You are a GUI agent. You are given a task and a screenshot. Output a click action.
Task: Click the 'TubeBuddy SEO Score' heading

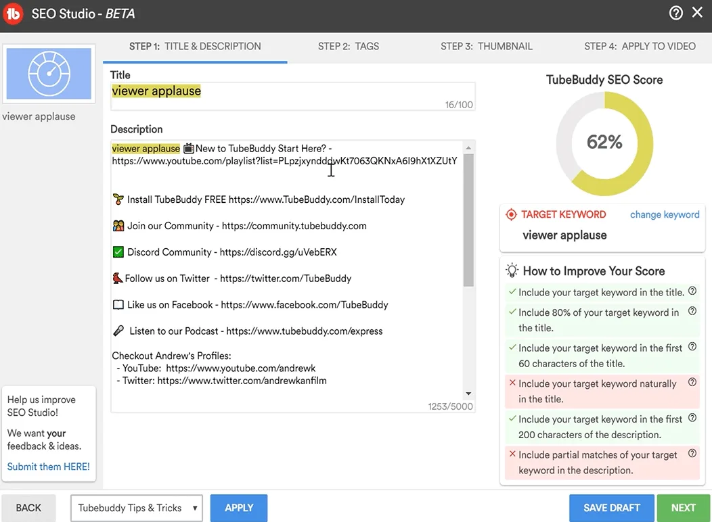coord(604,80)
